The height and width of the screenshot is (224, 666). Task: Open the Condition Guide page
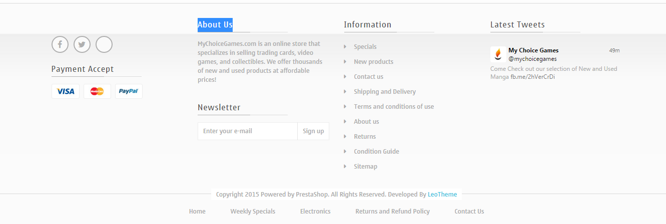point(376,152)
